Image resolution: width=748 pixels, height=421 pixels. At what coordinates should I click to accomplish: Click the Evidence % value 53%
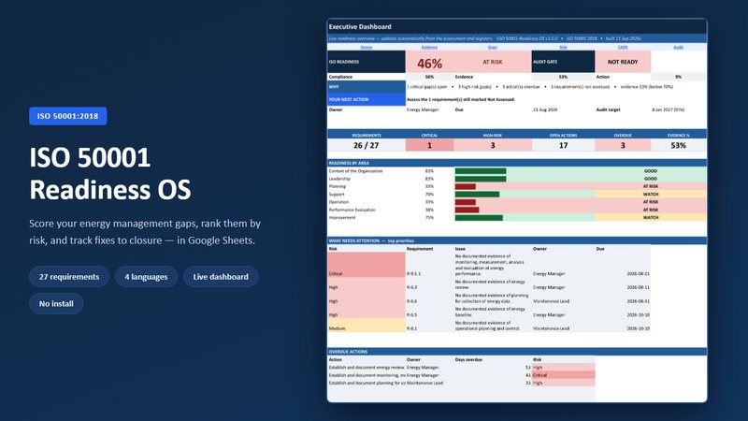point(679,146)
